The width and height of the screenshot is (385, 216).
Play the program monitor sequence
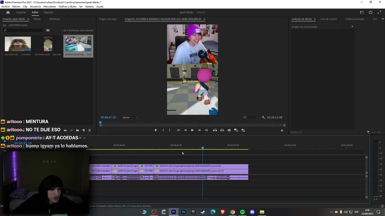[192, 130]
